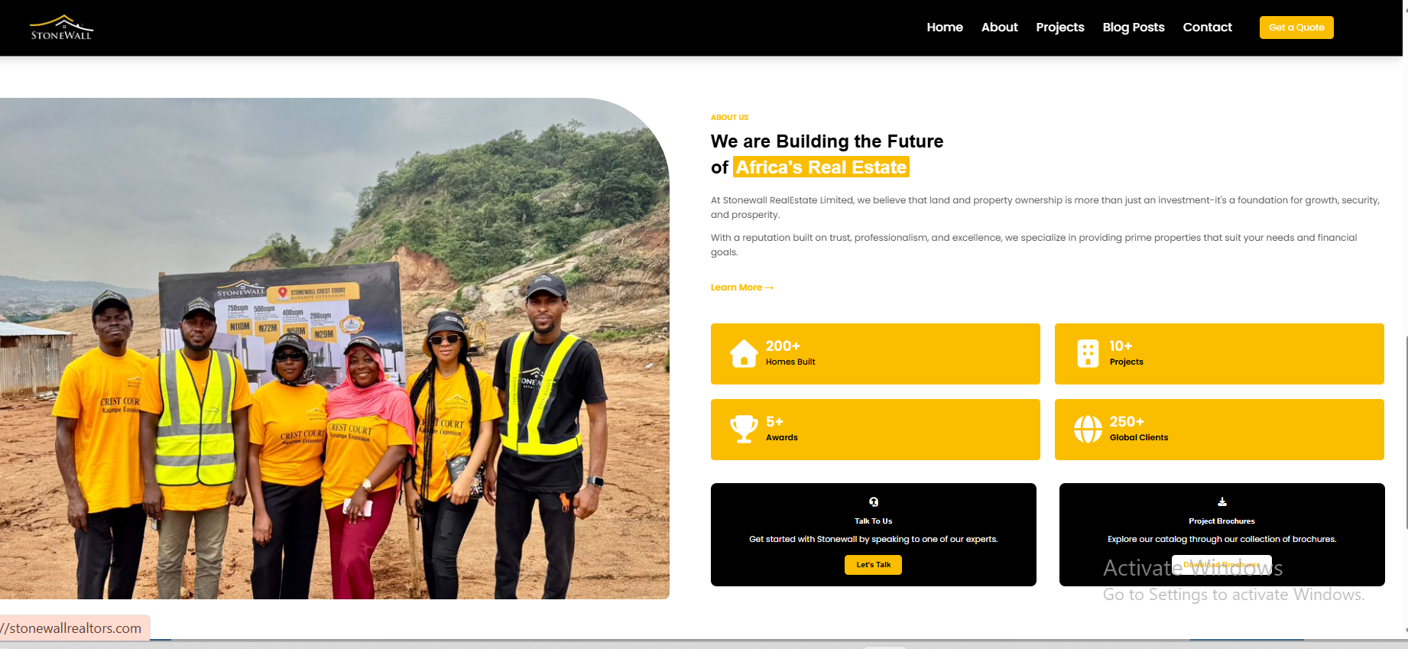Image resolution: width=1408 pixels, height=649 pixels.
Task: Open Blog Posts in the navigation
Action: (x=1134, y=28)
